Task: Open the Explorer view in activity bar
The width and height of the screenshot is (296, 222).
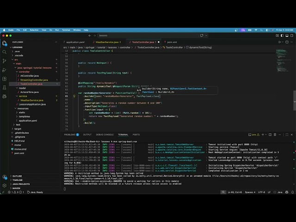Action: (x=4, y=43)
